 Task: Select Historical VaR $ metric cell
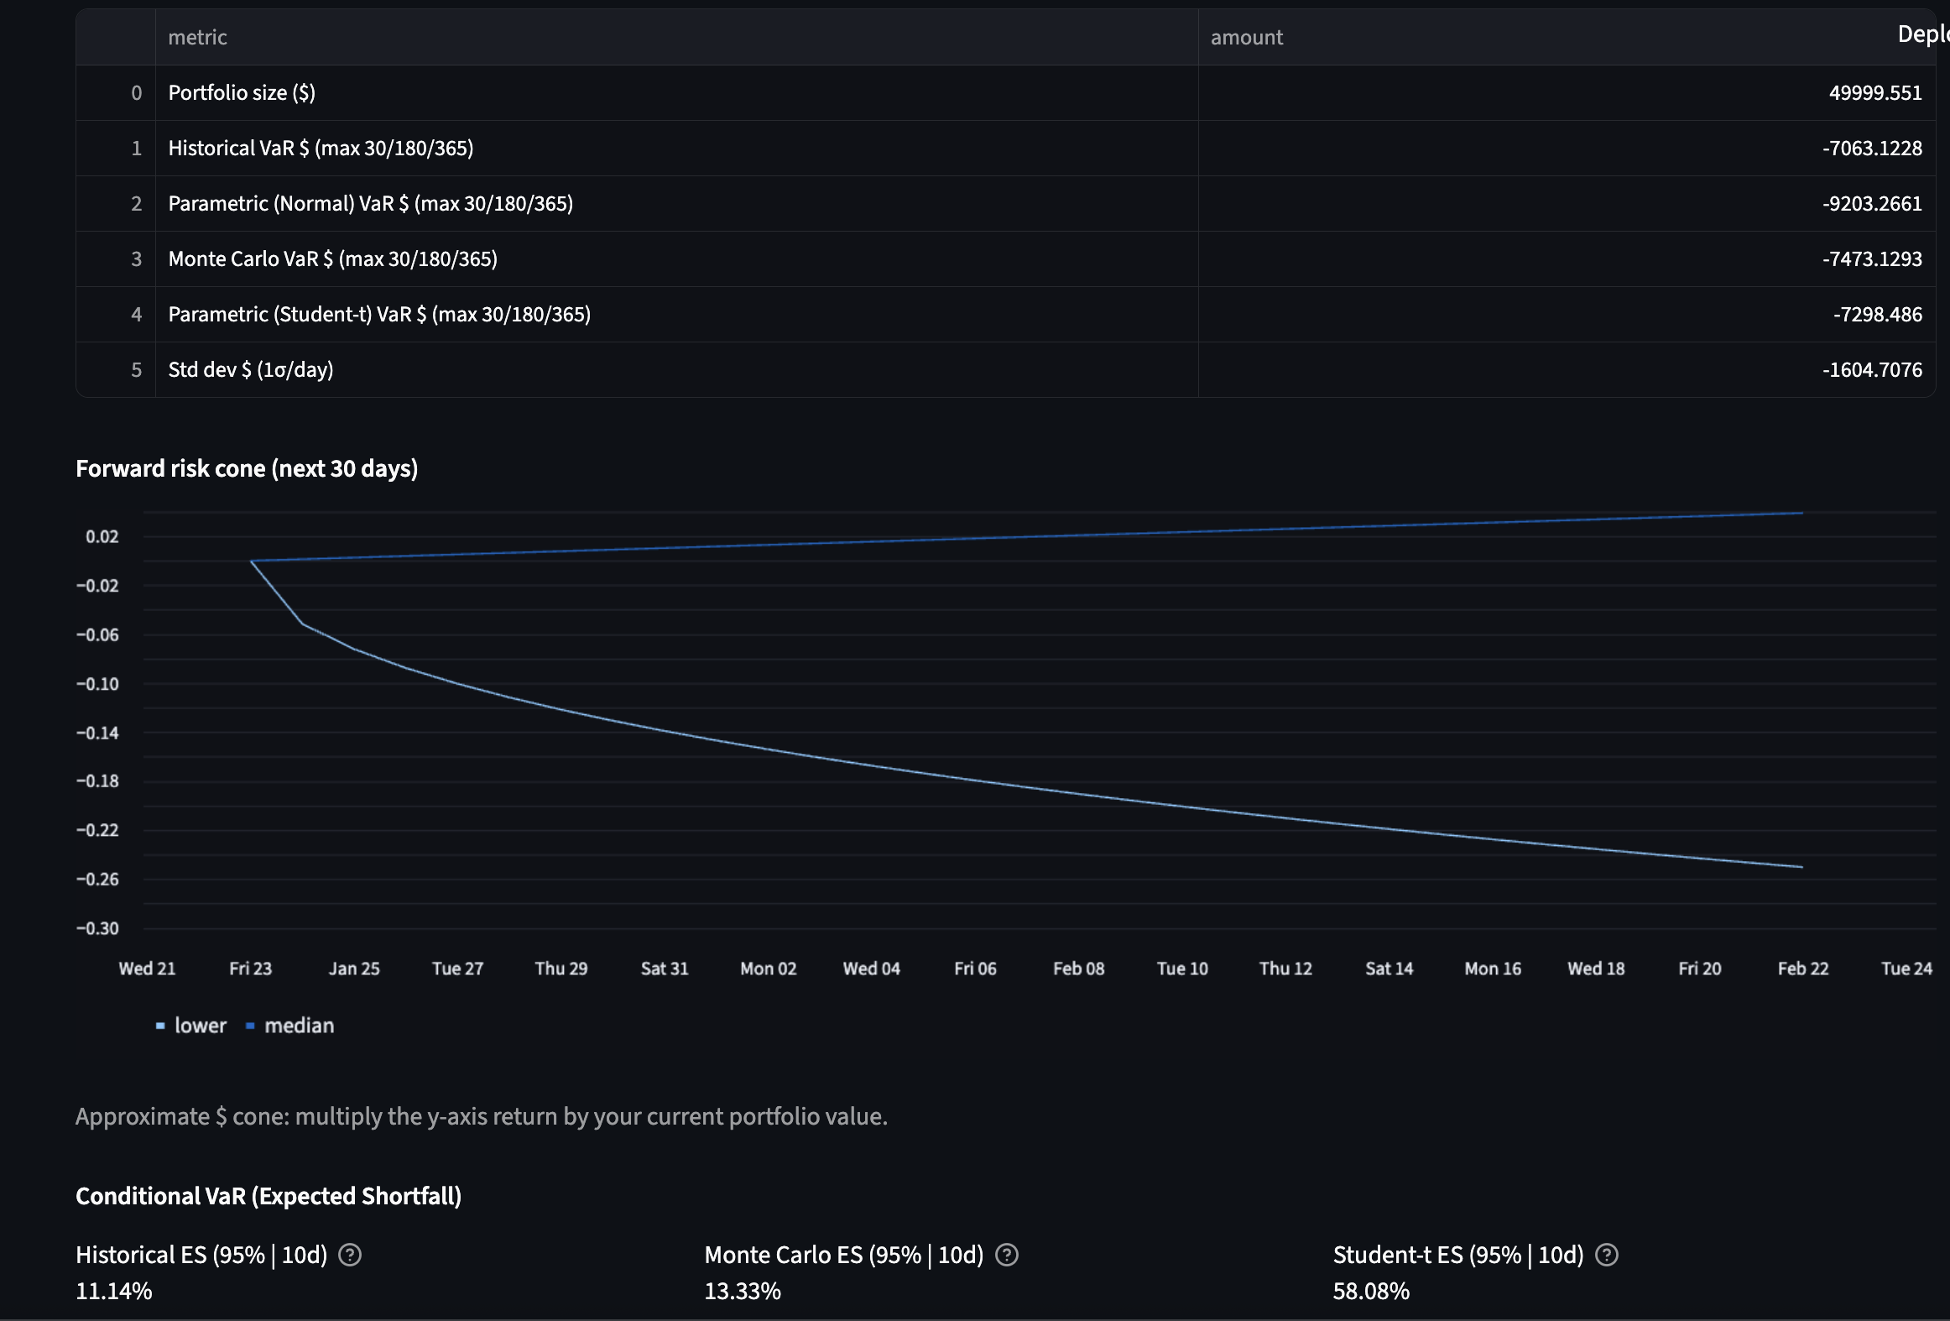tap(321, 148)
